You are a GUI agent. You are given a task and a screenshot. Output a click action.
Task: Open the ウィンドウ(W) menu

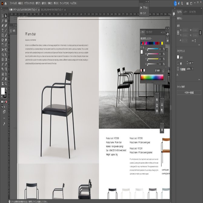64,3
